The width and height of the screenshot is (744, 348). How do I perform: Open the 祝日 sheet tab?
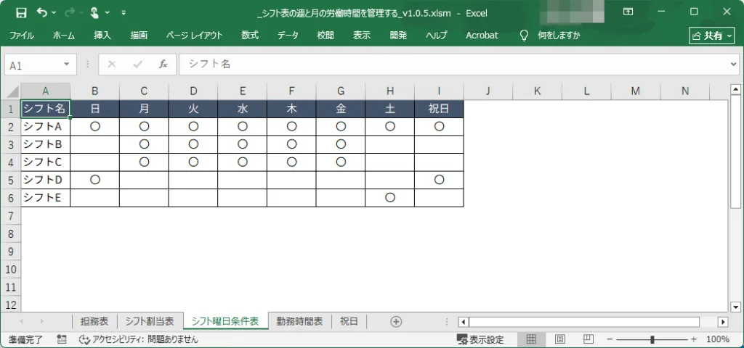[x=349, y=321]
